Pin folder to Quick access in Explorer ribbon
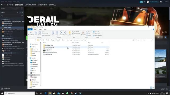Image resolution: width=170 pixels, height=95 pixels. pyautogui.click(x=31, y=34)
